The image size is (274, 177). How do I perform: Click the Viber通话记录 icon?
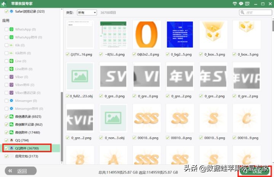[11, 93]
